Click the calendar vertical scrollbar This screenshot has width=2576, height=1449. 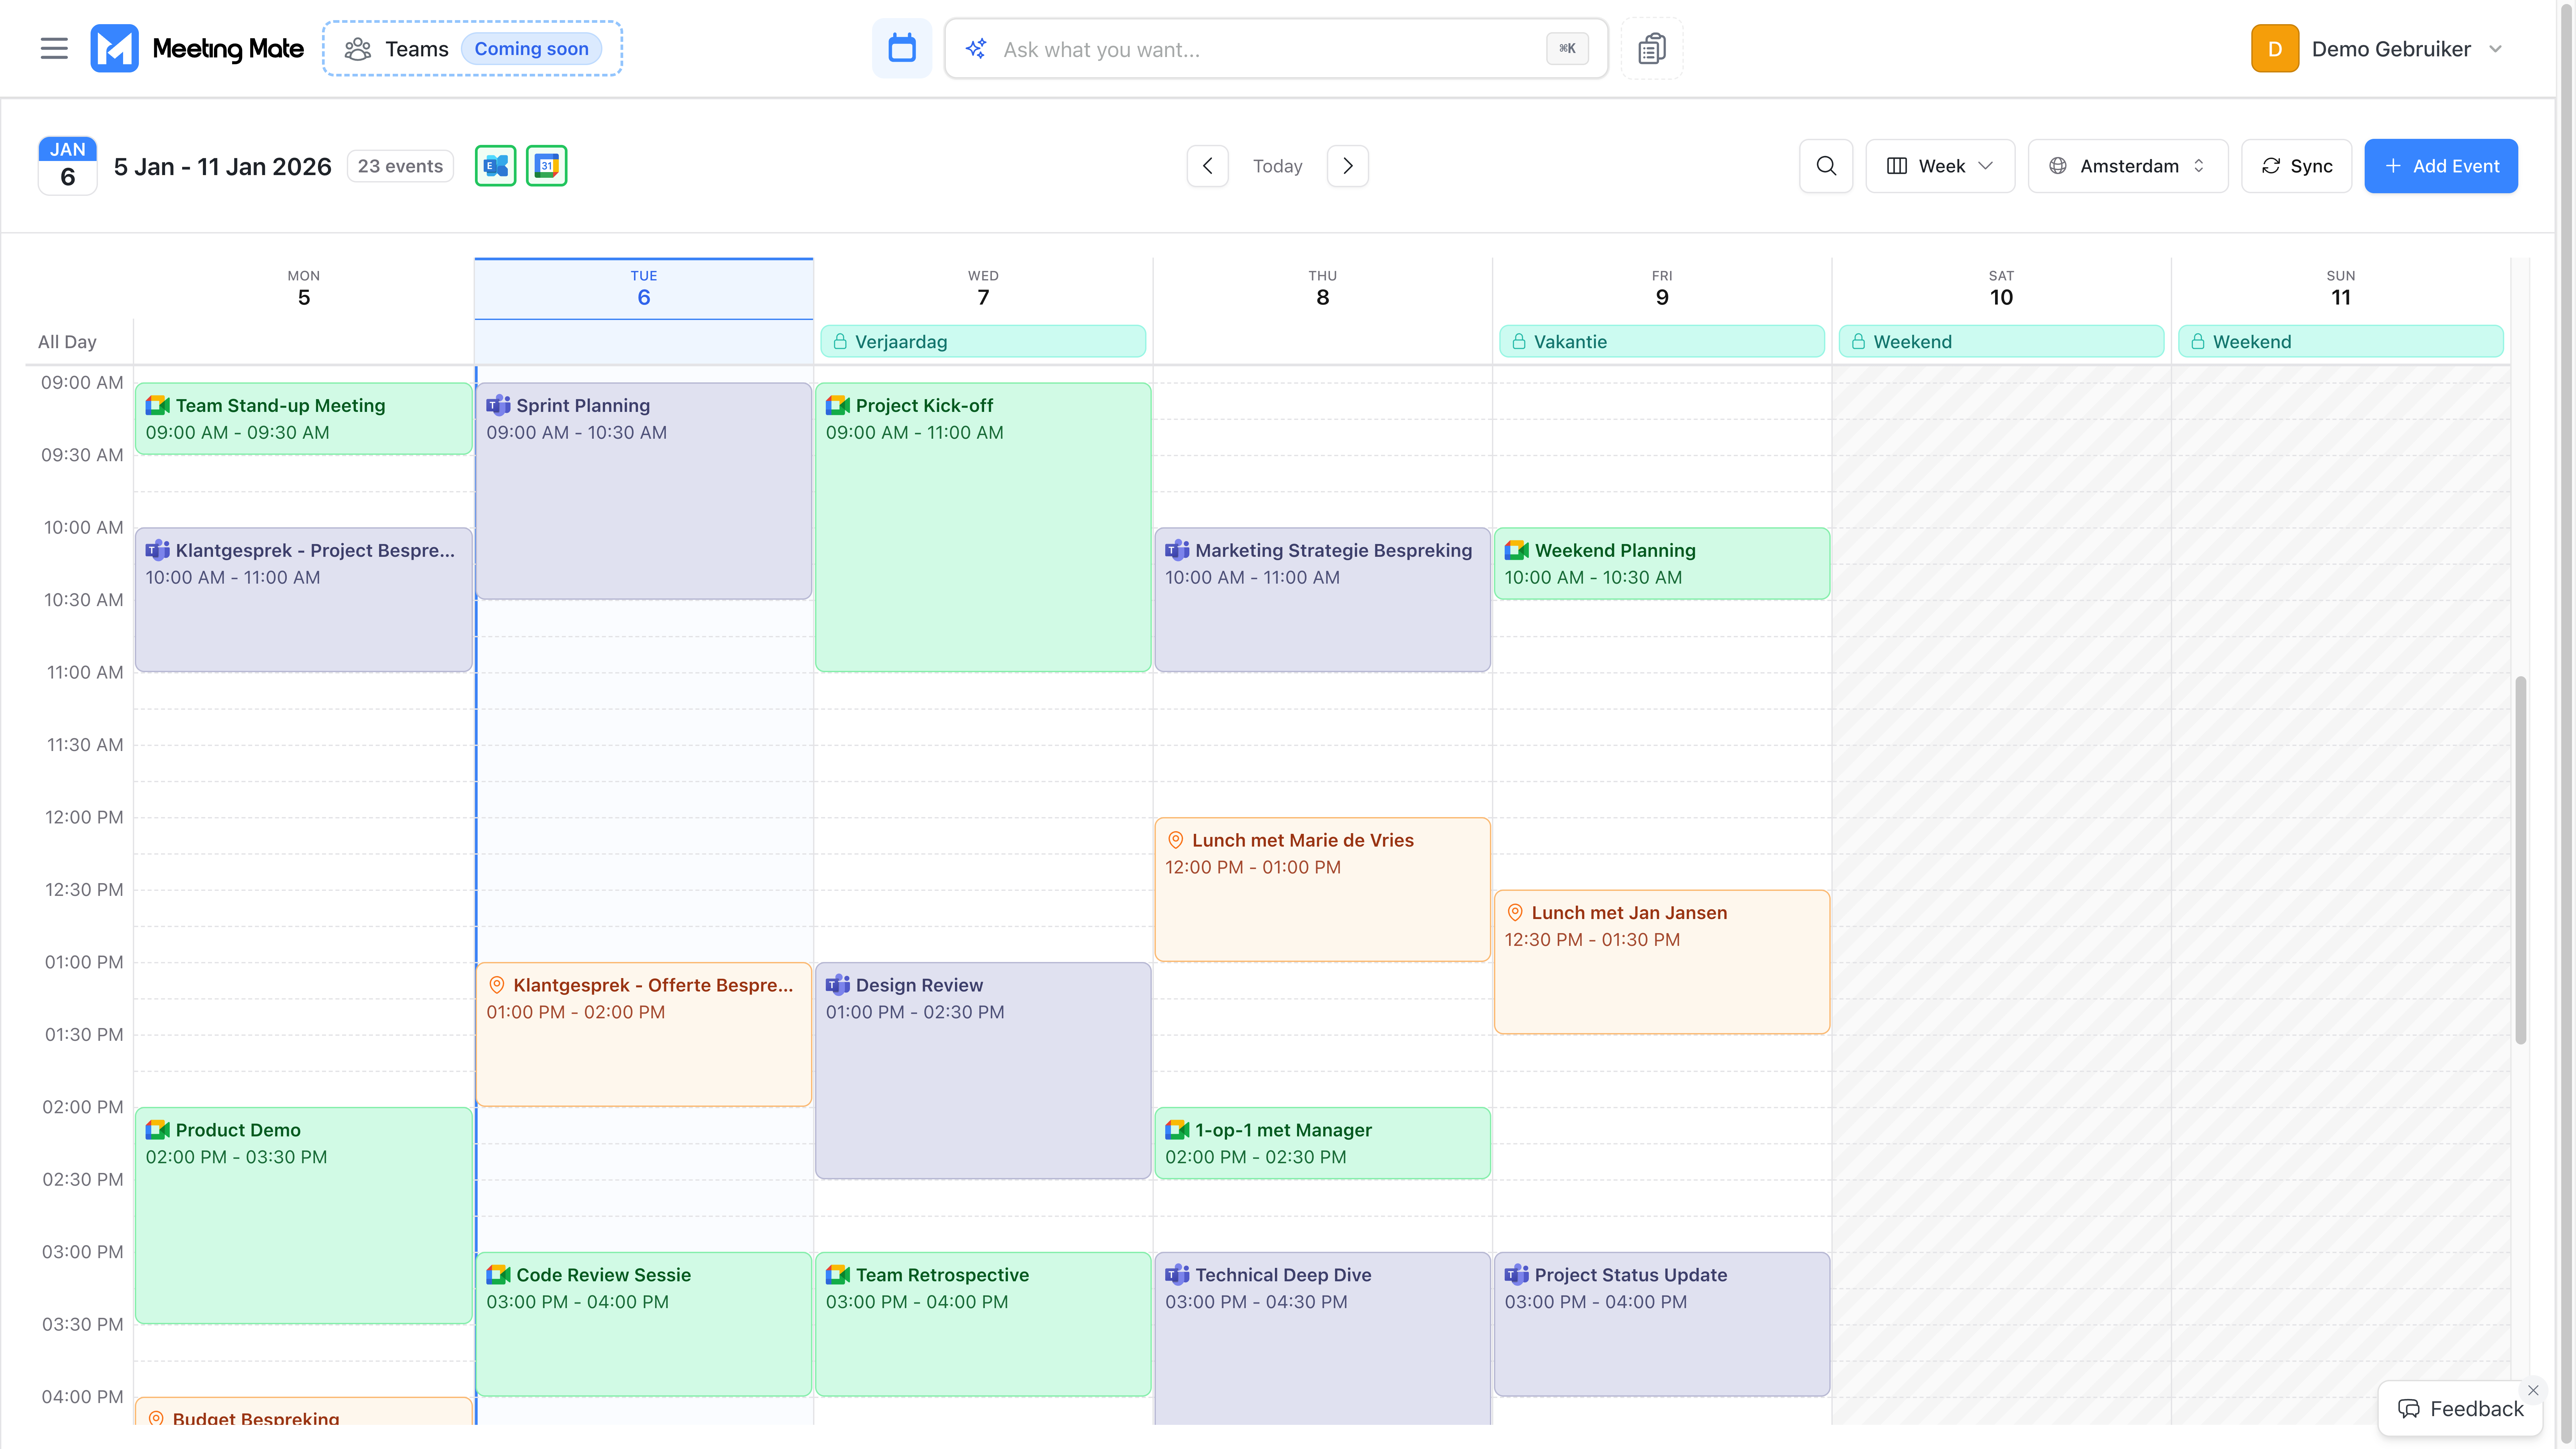tap(2521, 860)
